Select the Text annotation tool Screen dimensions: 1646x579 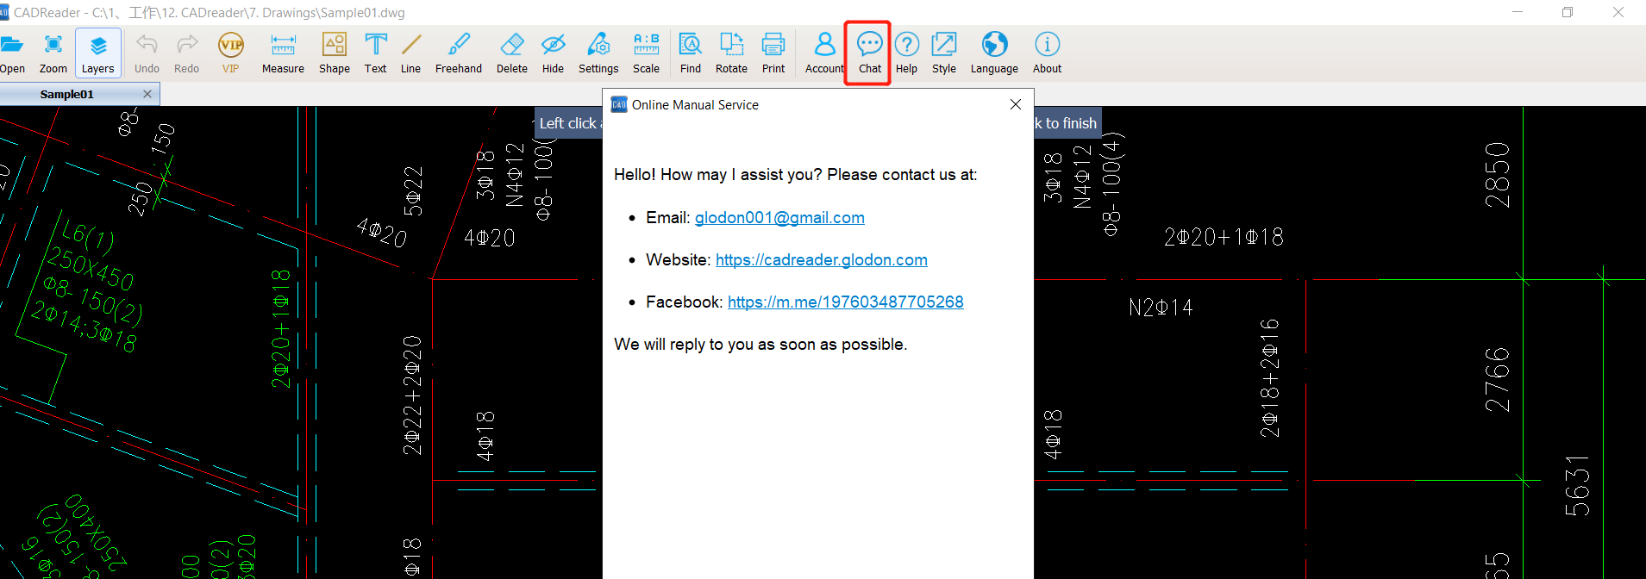[375, 53]
